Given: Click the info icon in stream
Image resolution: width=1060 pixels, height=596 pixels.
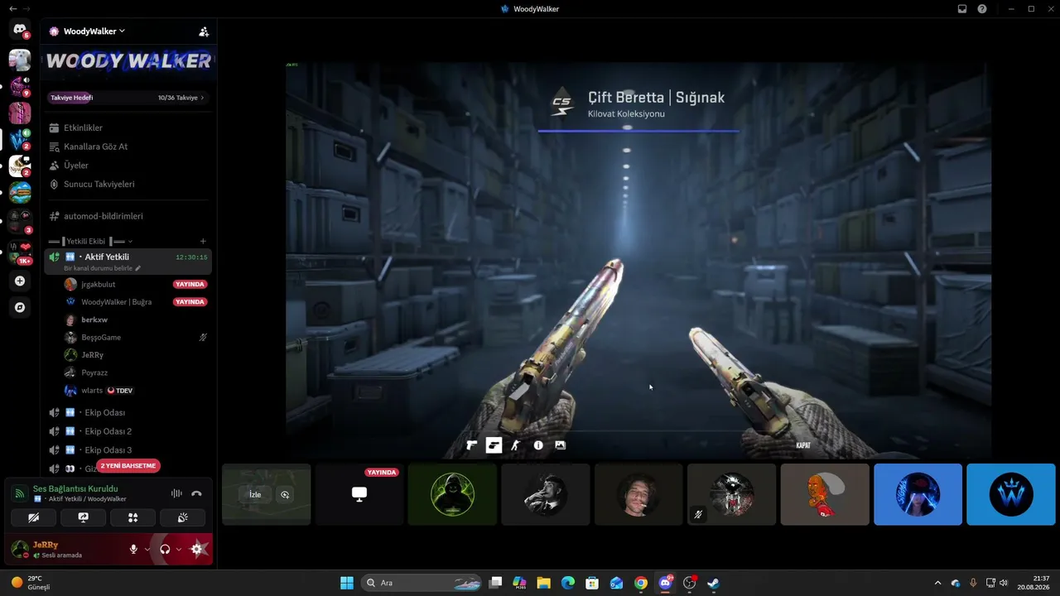Looking at the screenshot, I should 538,445.
